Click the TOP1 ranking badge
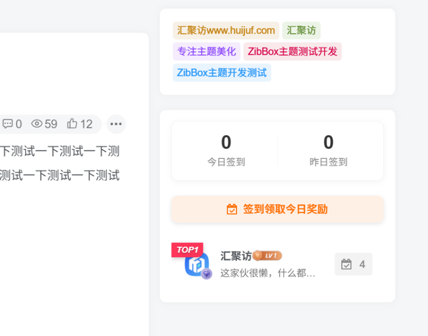Image resolution: width=428 pixels, height=336 pixels. [x=187, y=250]
